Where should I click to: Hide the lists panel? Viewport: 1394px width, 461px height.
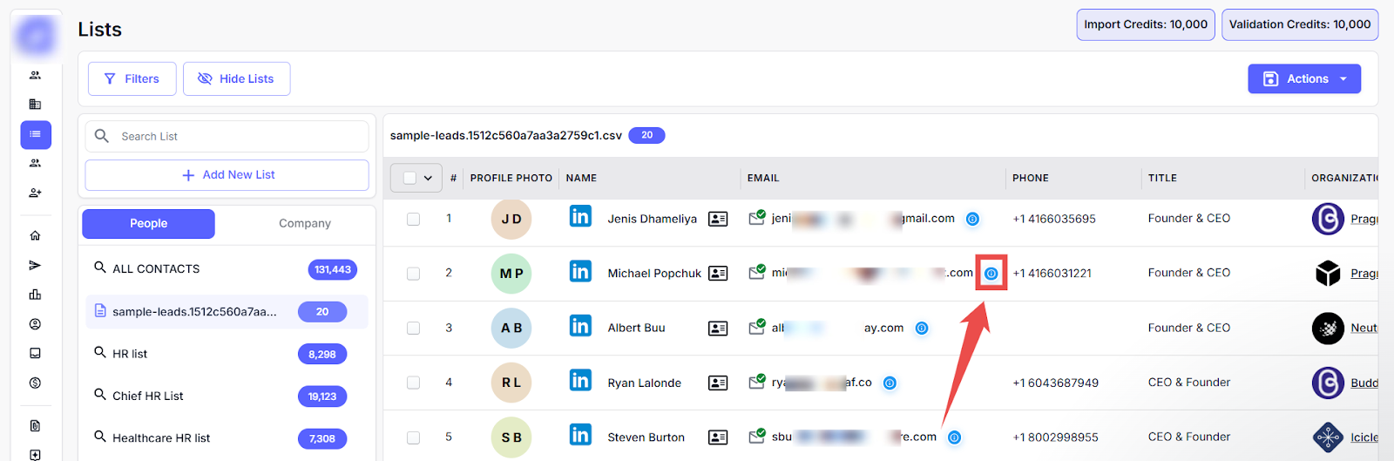click(x=236, y=78)
